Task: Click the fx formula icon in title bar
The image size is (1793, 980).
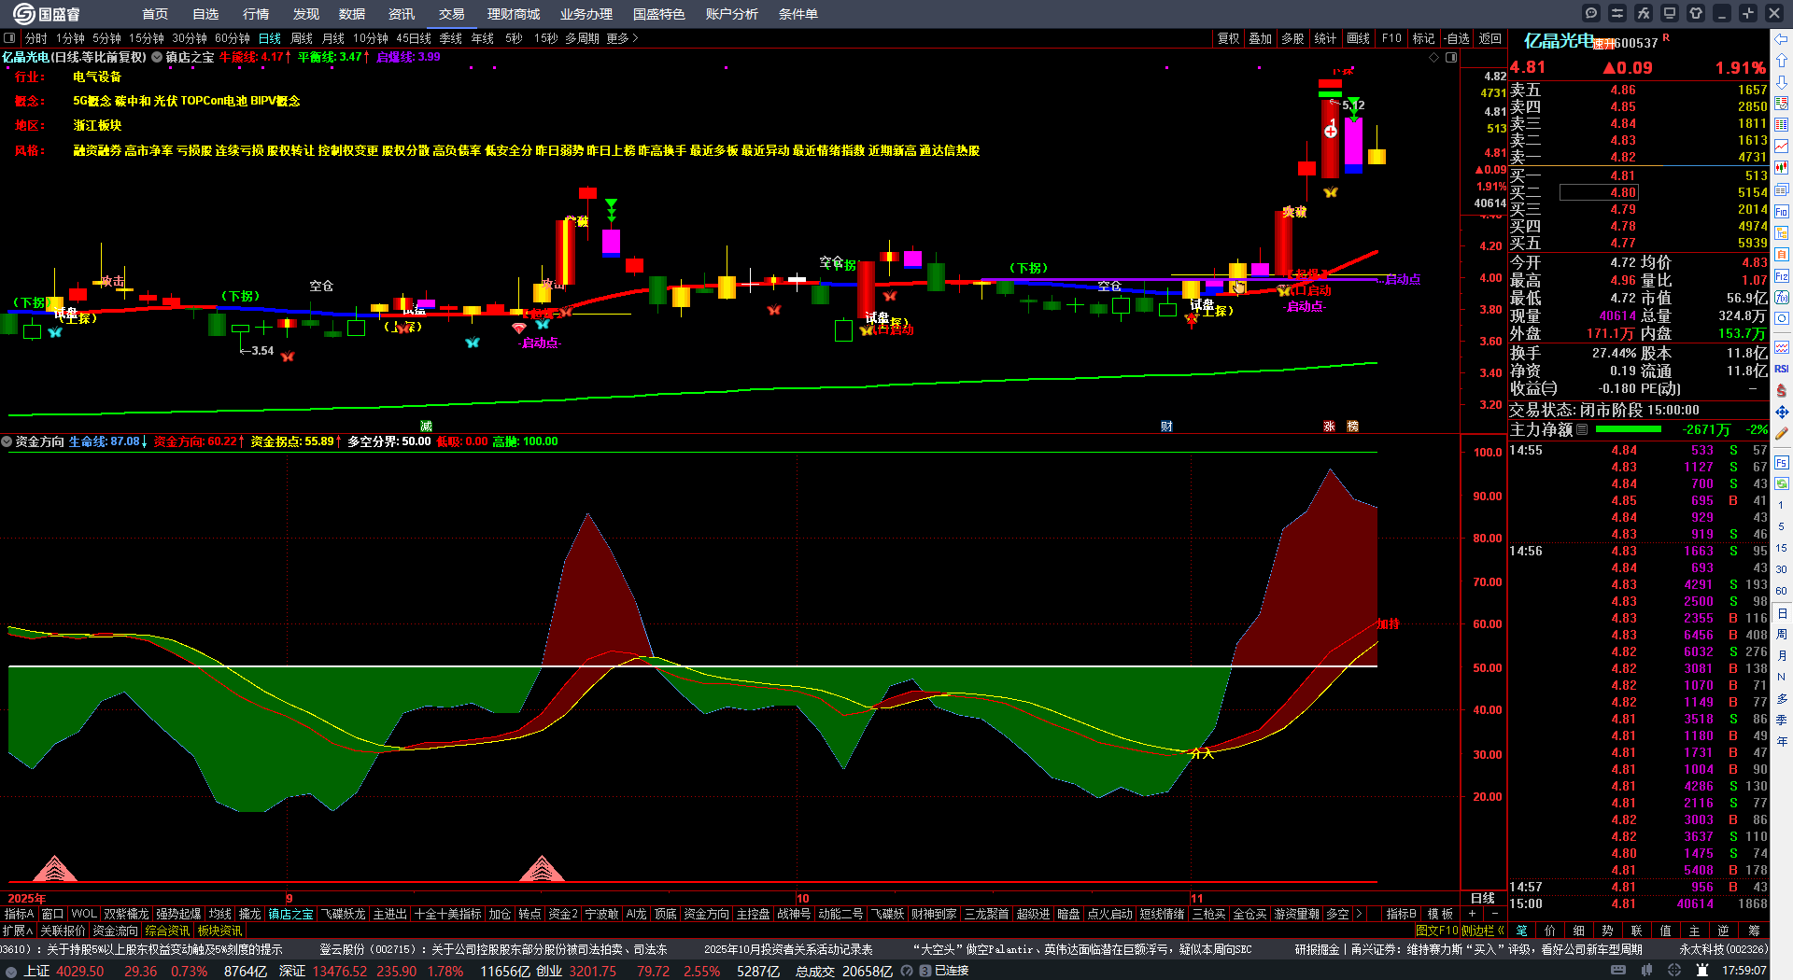Action: click(1644, 13)
